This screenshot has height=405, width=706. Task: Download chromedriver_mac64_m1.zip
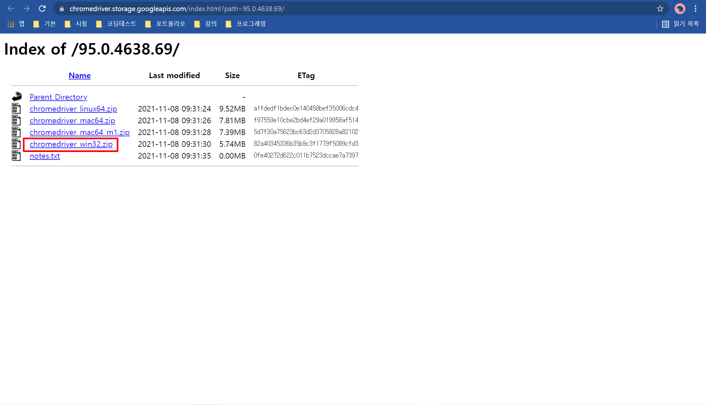click(x=79, y=132)
